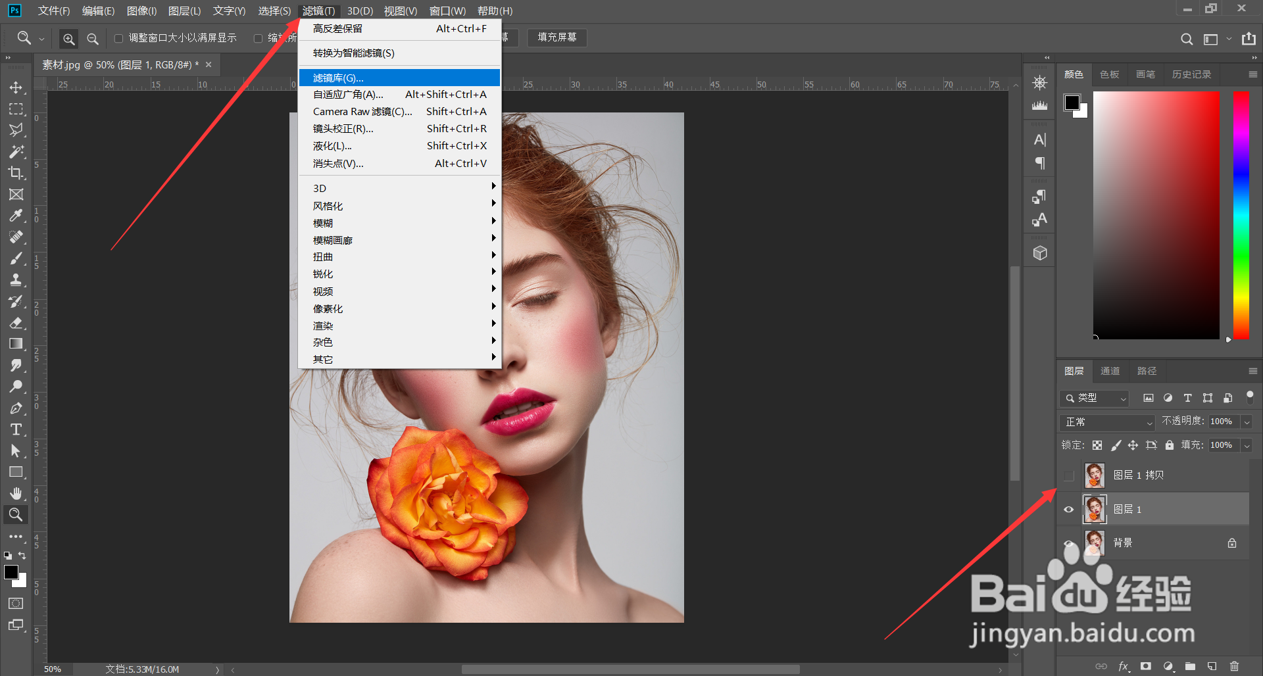The height and width of the screenshot is (676, 1263).
Task: Choose 液化(L)... from the Filter menu
Action: (x=399, y=146)
